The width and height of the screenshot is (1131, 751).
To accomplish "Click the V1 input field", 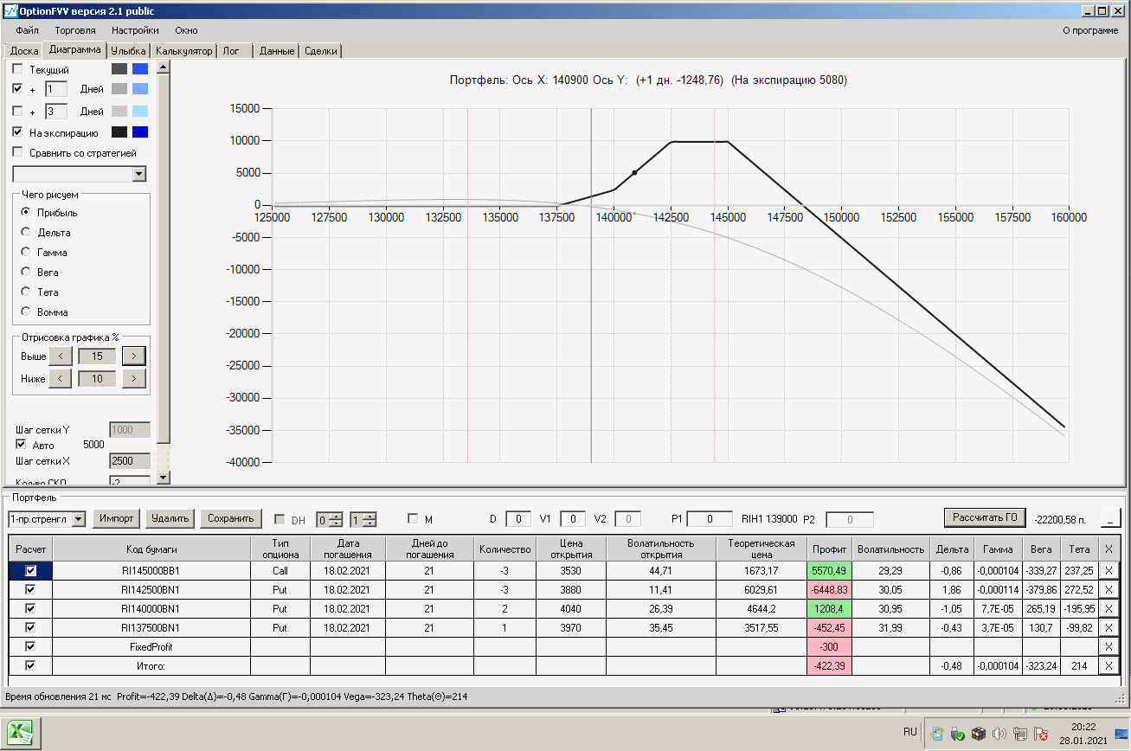I will [573, 519].
